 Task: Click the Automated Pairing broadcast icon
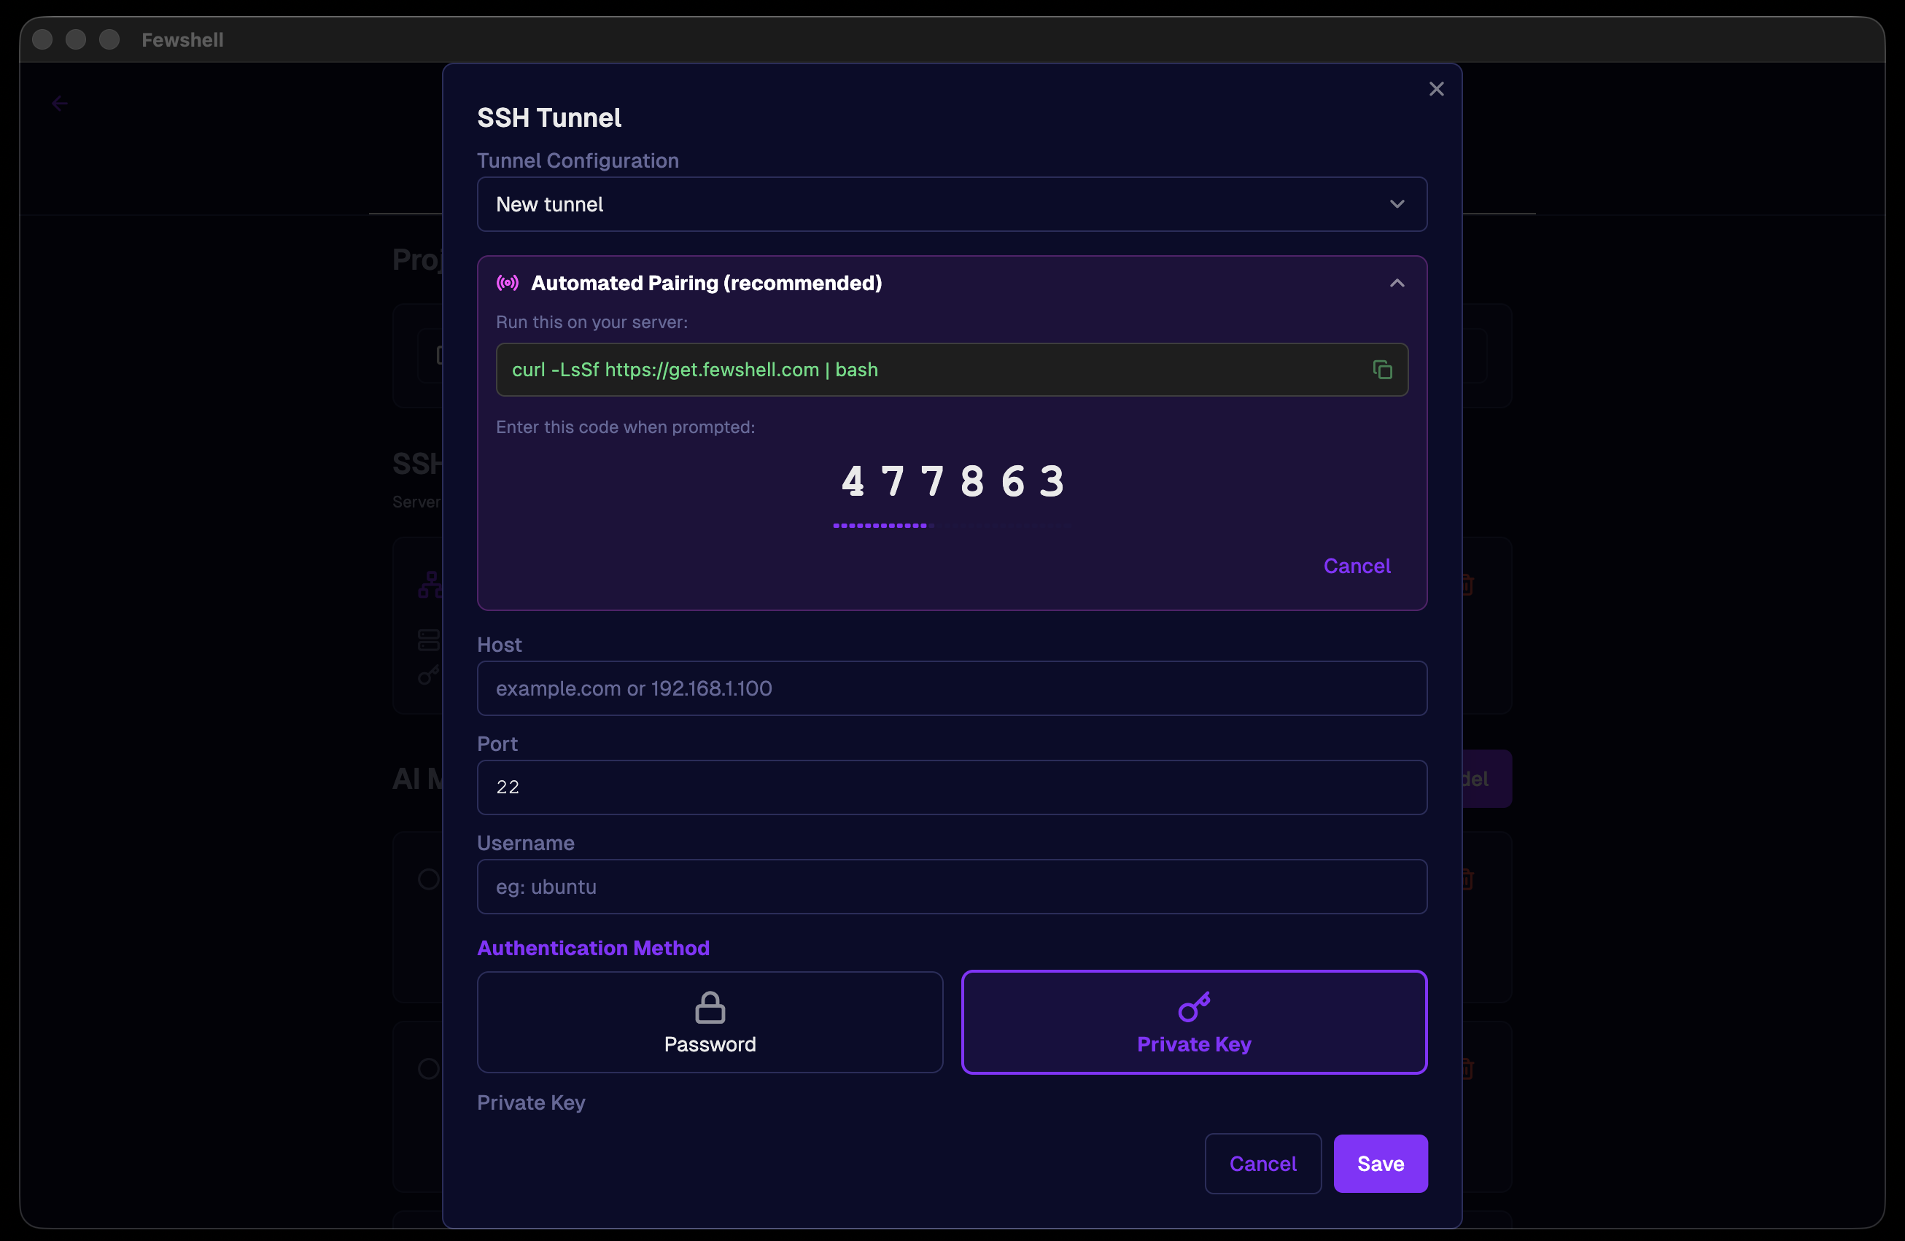point(508,282)
